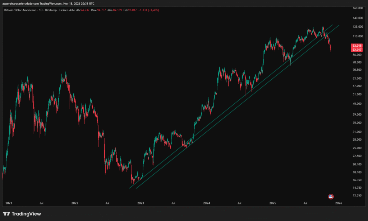Click the 13.350 level on price scale
This screenshot has height=221, width=368.
tap(357, 196)
